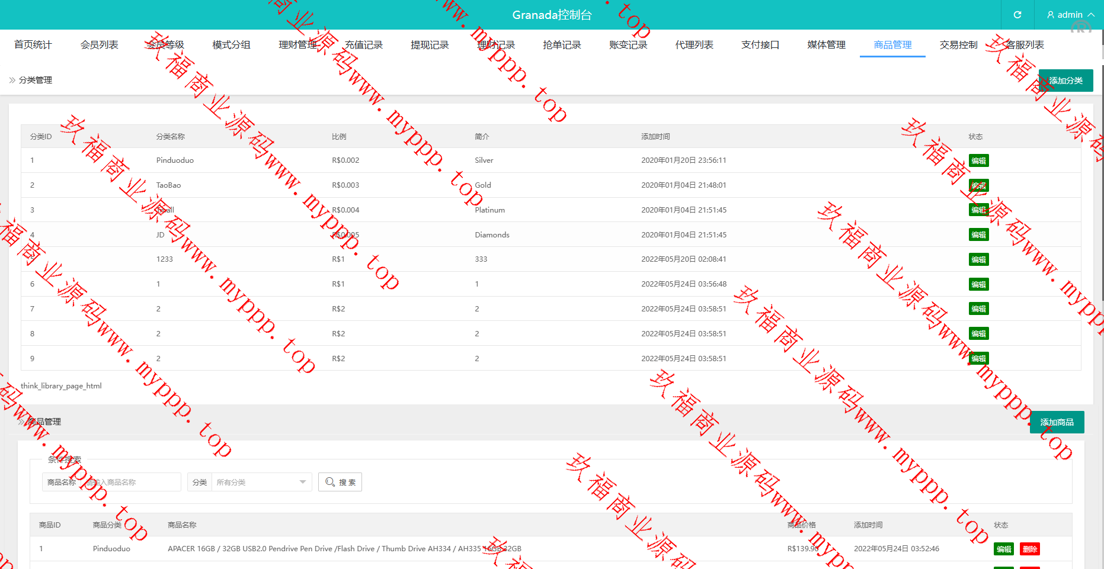The height and width of the screenshot is (569, 1104).
Task: Open the admin user menu
Action: (x=1070, y=15)
